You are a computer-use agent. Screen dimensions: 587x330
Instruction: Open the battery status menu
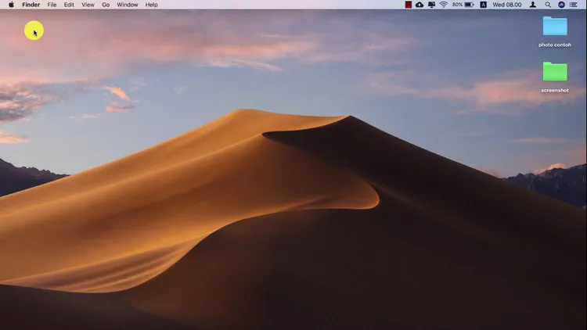469,5
